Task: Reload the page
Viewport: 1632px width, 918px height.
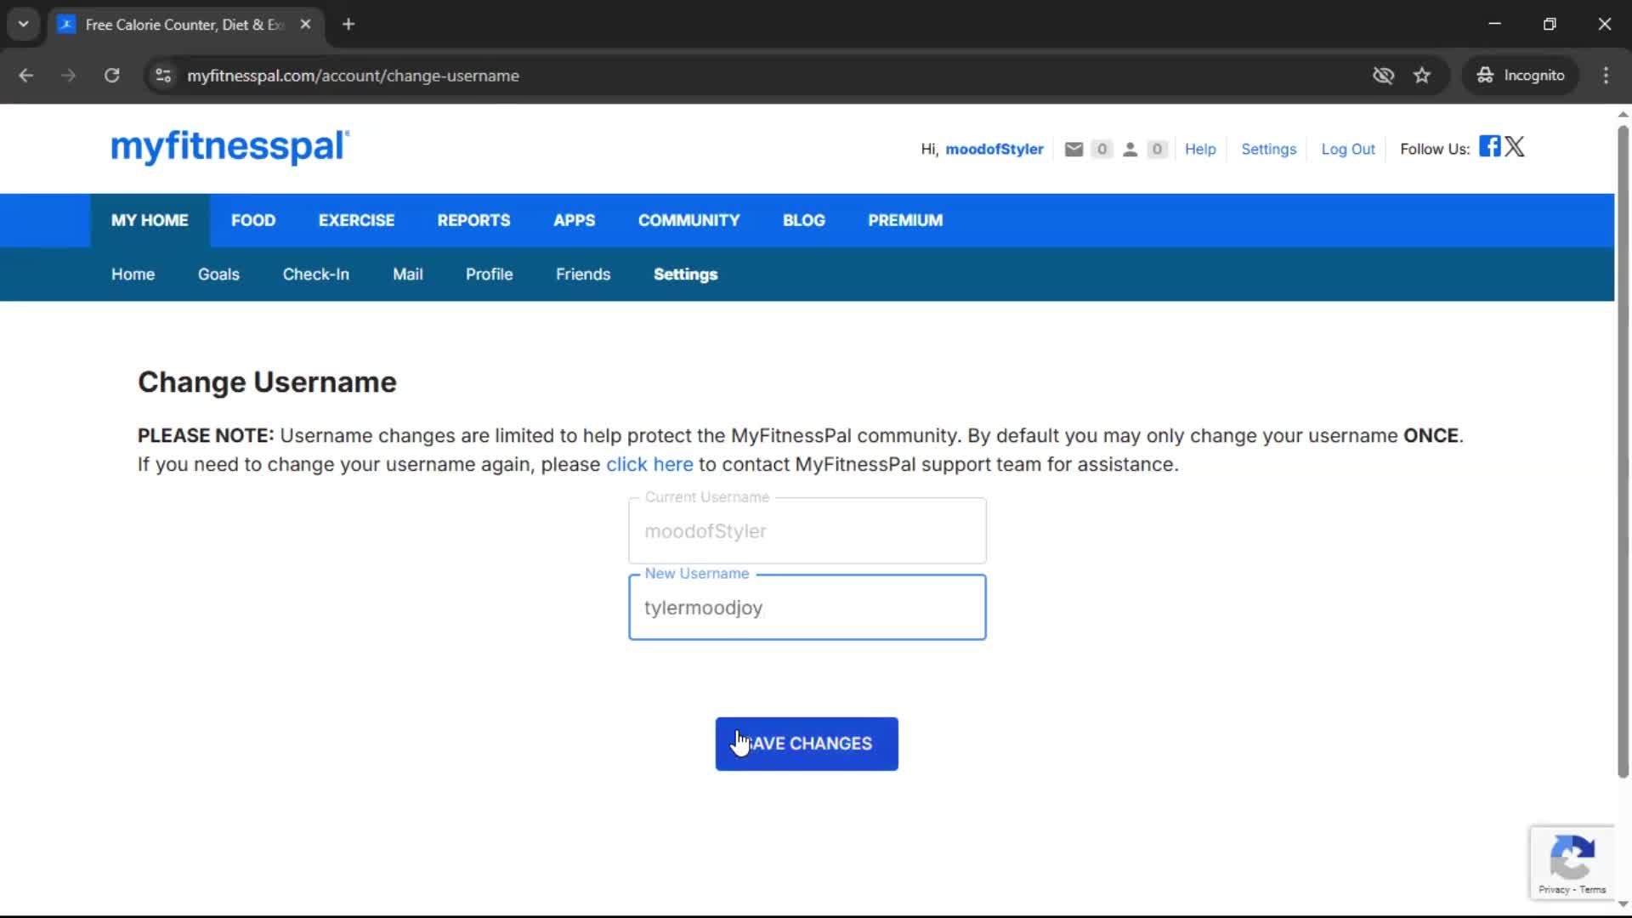Action: (x=111, y=76)
